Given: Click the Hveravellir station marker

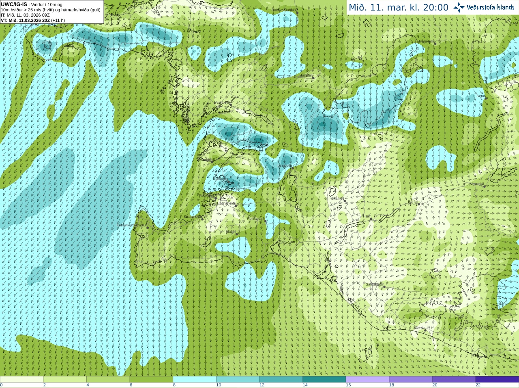Looking at the screenshot, I should click(x=435, y=43).
